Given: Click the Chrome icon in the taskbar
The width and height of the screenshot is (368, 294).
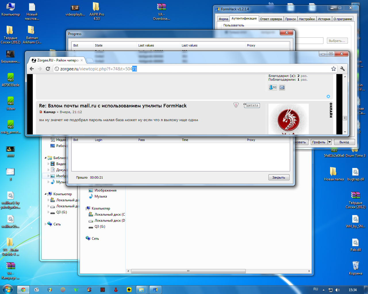Looking at the screenshot, I should (x=23, y=290).
